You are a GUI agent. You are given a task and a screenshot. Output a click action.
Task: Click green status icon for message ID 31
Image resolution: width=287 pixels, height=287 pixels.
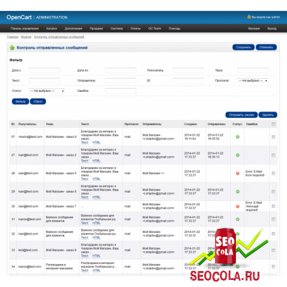tap(238, 219)
